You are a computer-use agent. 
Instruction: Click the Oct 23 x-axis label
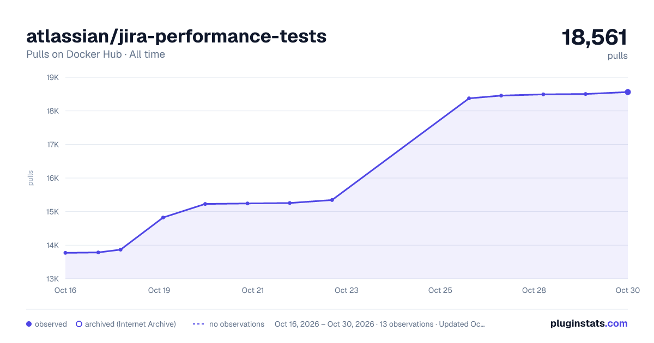347,290
